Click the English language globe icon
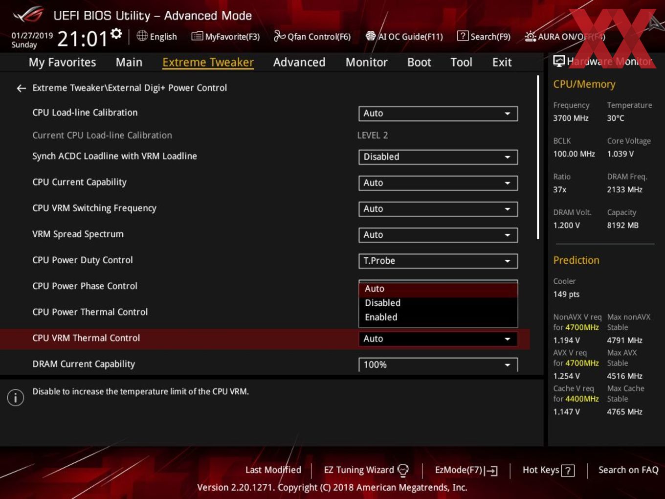The width and height of the screenshot is (665, 499). click(x=142, y=36)
